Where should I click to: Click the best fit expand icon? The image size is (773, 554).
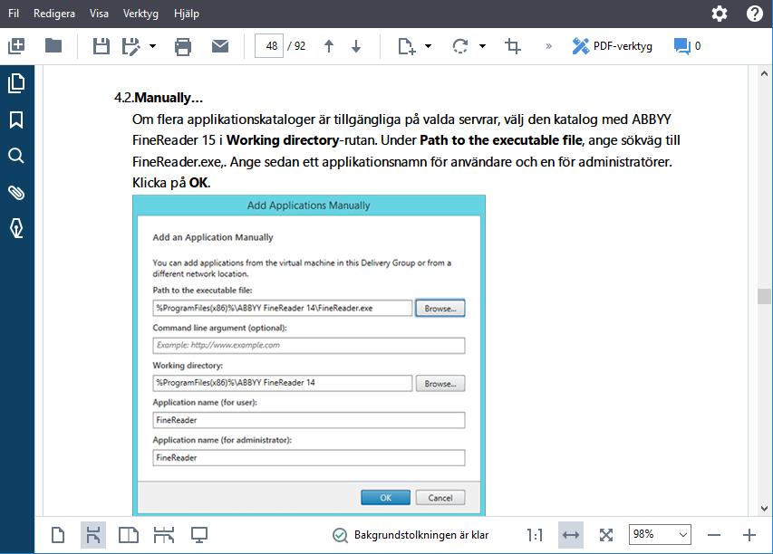[606, 535]
